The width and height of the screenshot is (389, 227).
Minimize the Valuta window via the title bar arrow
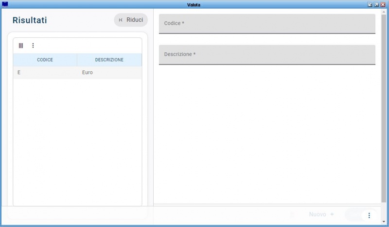coord(370,4)
